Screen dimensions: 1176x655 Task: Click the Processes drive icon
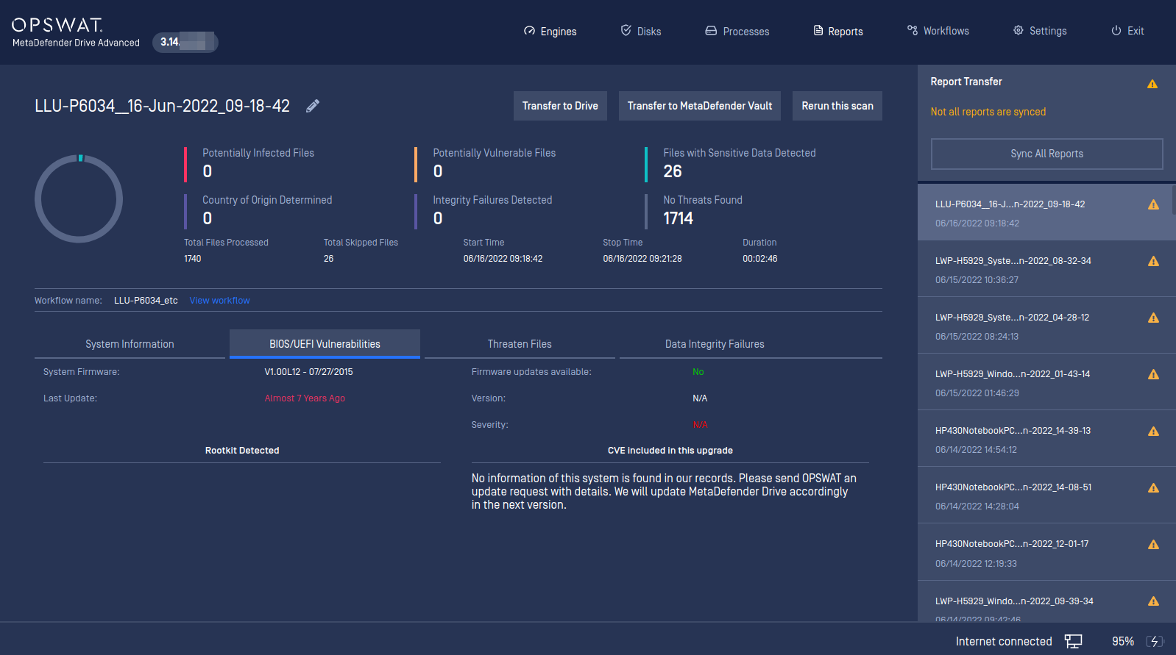[x=711, y=31]
